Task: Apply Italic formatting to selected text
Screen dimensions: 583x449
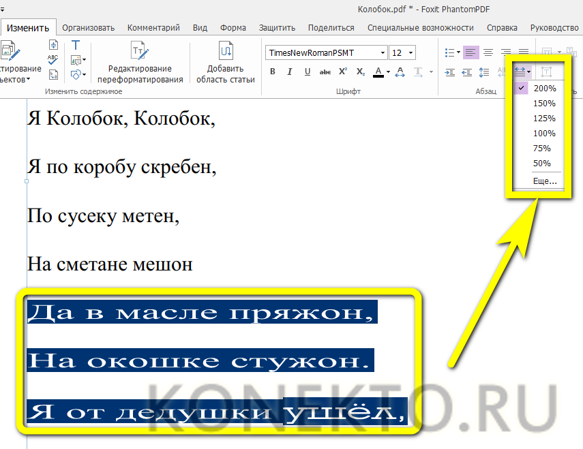Action: click(289, 72)
